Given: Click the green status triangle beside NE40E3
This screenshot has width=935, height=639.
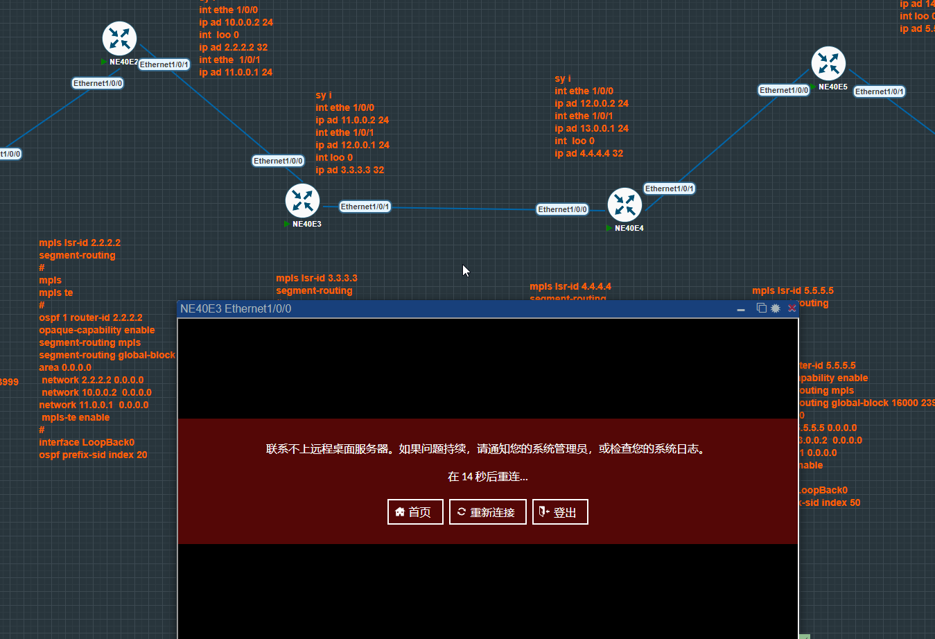Looking at the screenshot, I should tap(288, 224).
